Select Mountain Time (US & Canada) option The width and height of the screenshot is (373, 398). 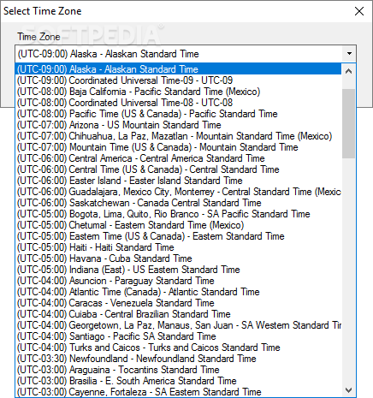tap(179, 147)
